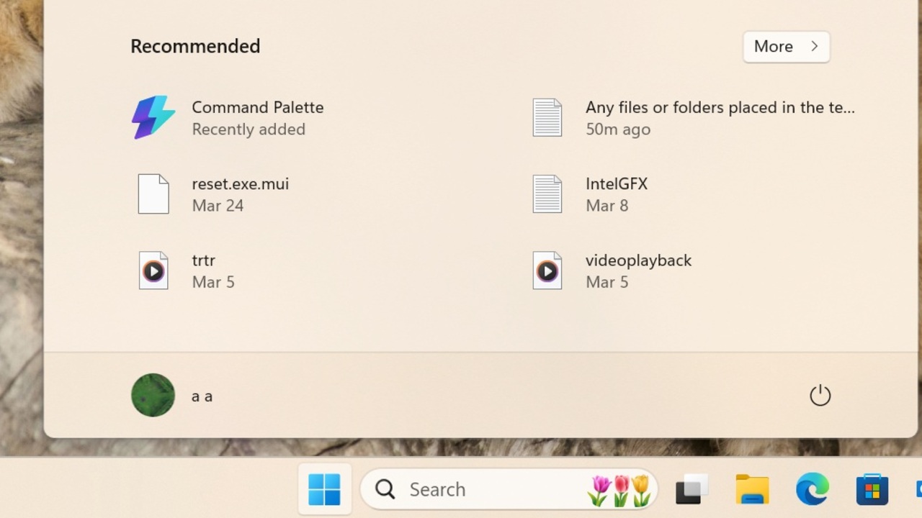The height and width of the screenshot is (518, 922).
Task: Click the More button chevron arrow
Action: (x=815, y=46)
